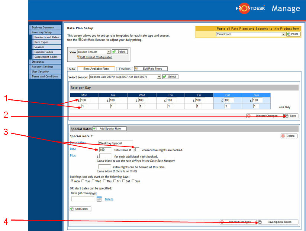This screenshot has width=306, height=231.
Task: Uncheck the Mon start day checkbox
Action: pyautogui.click(x=72, y=181)
